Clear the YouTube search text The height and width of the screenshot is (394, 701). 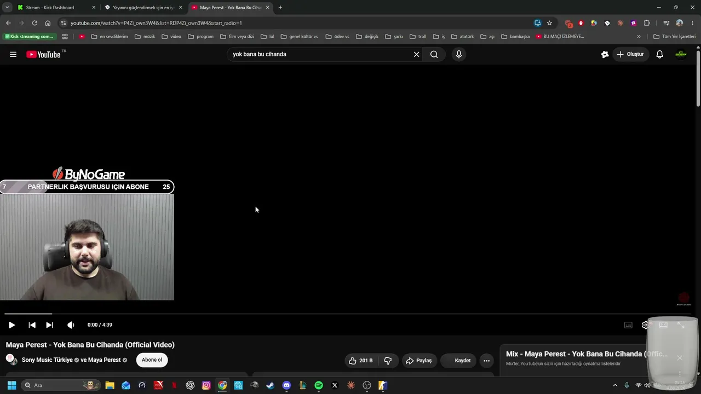click(416, 54)
